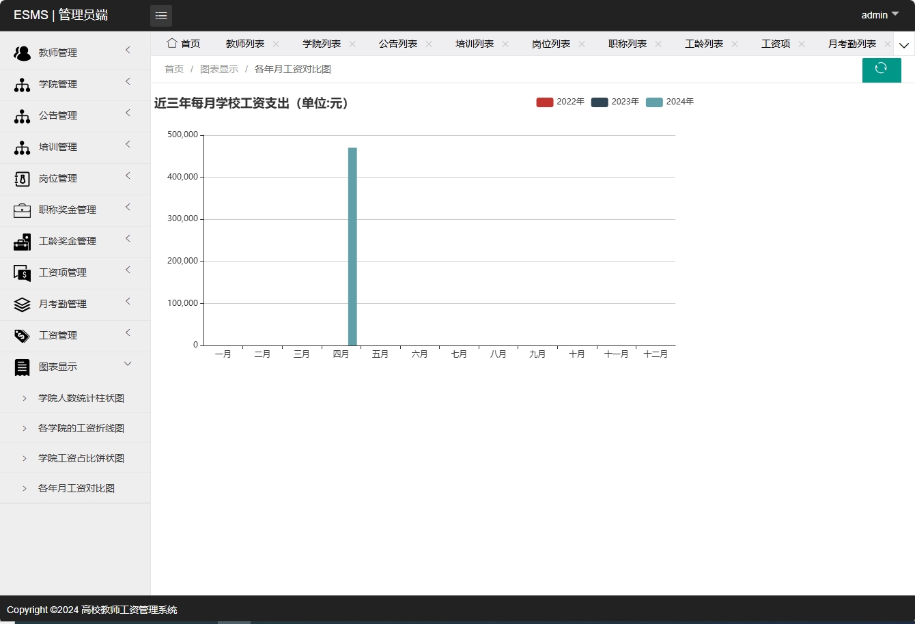Image resolution: width=915 pixels, height=624 pixels.
Task: Toggle the 2023年 legend entry
Action: pyautogui.click(x=624, y=102)
